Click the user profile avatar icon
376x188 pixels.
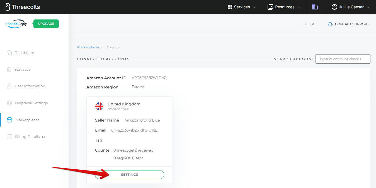[334, 7]
